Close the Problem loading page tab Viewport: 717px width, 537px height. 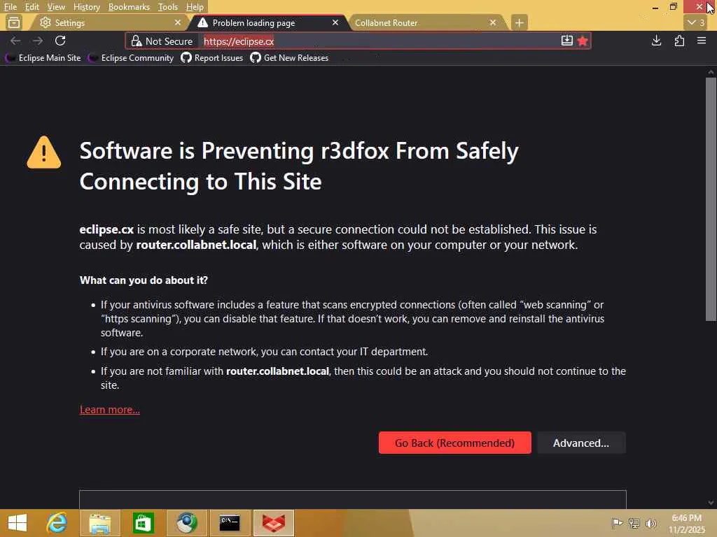(x=335, y=22)
